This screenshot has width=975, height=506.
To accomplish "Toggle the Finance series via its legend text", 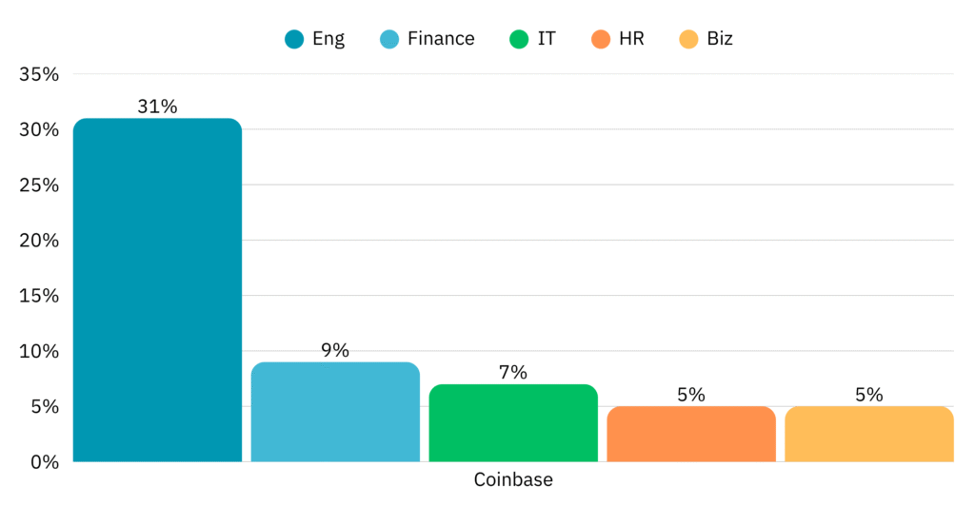I will tap(440, 39).
